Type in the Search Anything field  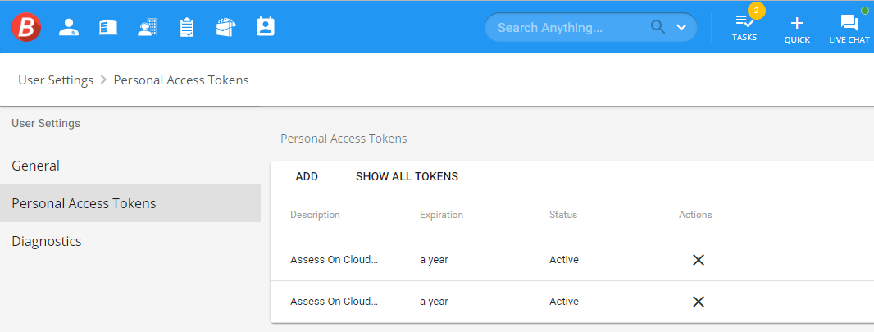[566, 27]
